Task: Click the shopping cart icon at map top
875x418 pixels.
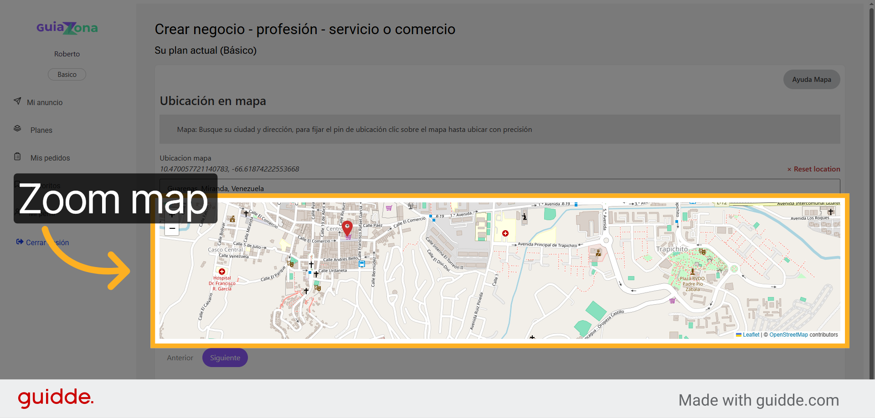Action: coord(389,208)
